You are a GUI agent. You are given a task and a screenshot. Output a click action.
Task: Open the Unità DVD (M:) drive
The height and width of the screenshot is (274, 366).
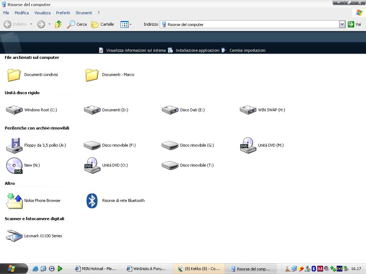[x=248, y=145]
